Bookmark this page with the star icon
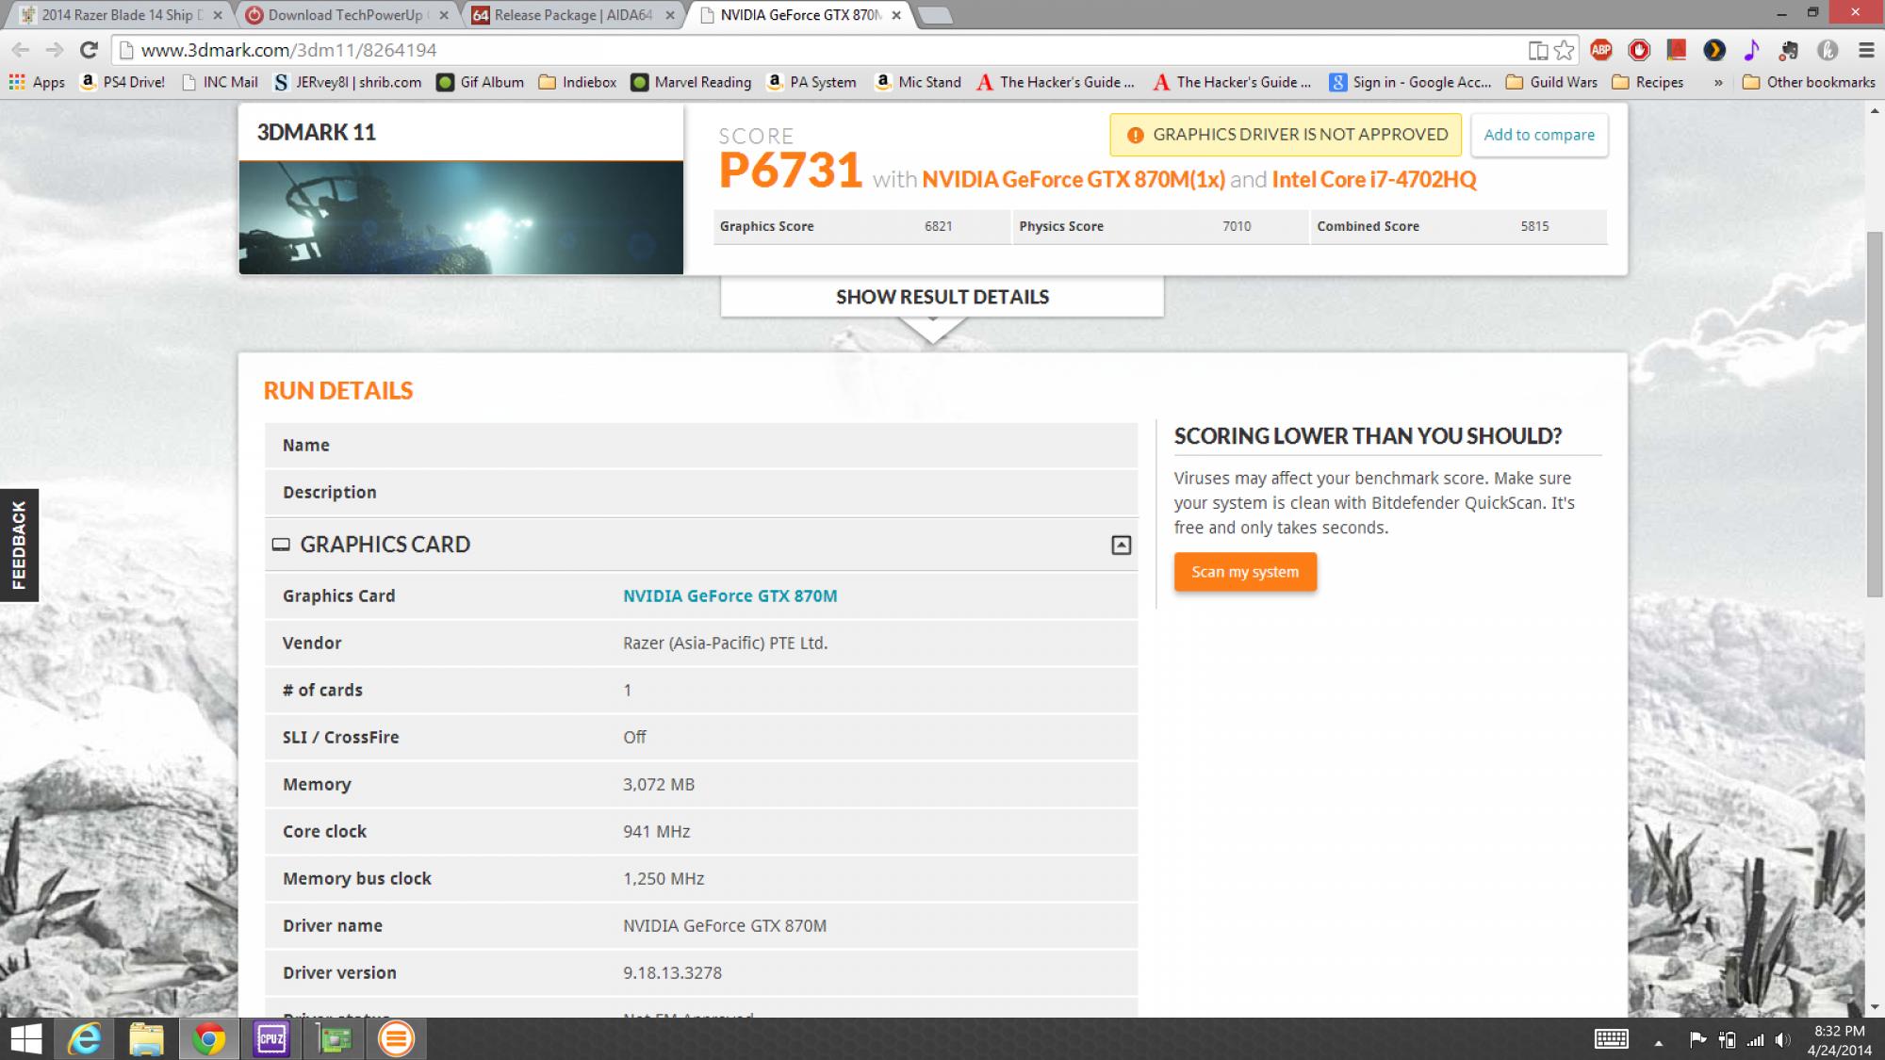 [x=1565, y=50]
